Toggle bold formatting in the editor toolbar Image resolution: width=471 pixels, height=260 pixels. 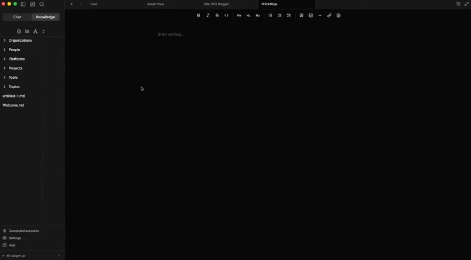[198, 16]
